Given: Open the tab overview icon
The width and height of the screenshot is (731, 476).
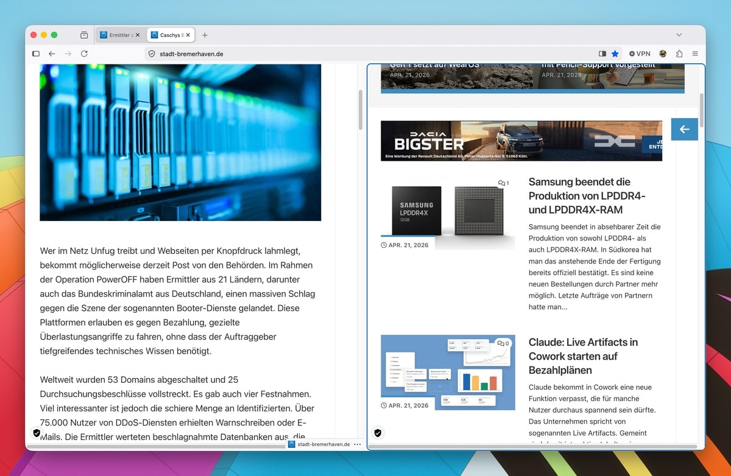Looking at the screenshot, I should (84, 35).
